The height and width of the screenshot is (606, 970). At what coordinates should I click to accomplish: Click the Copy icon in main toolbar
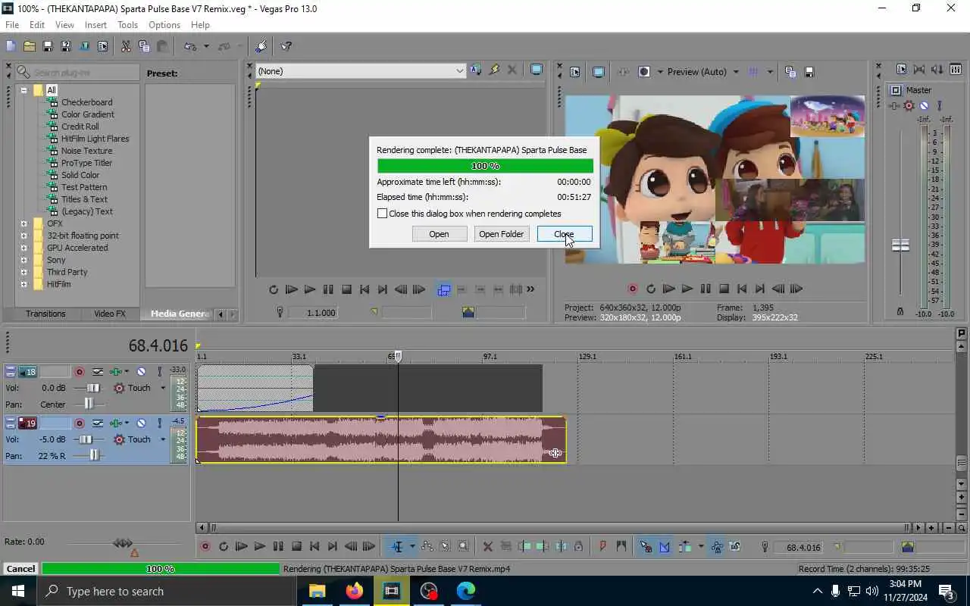tap(144, 46)
